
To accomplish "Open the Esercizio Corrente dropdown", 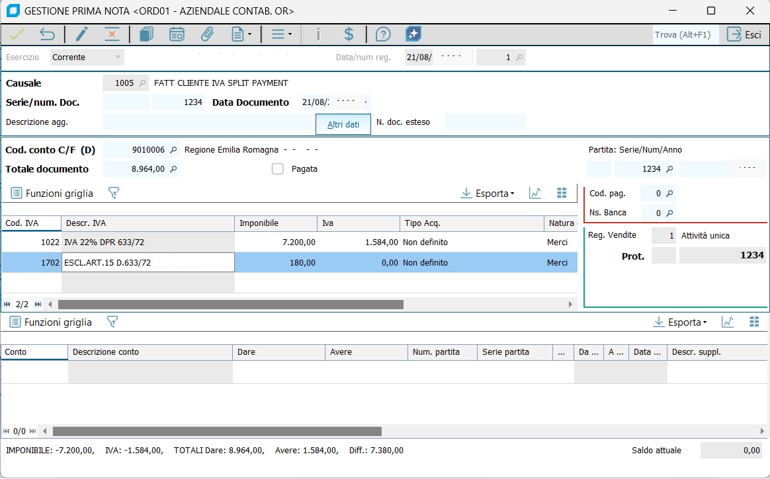I will click(87, 57).
